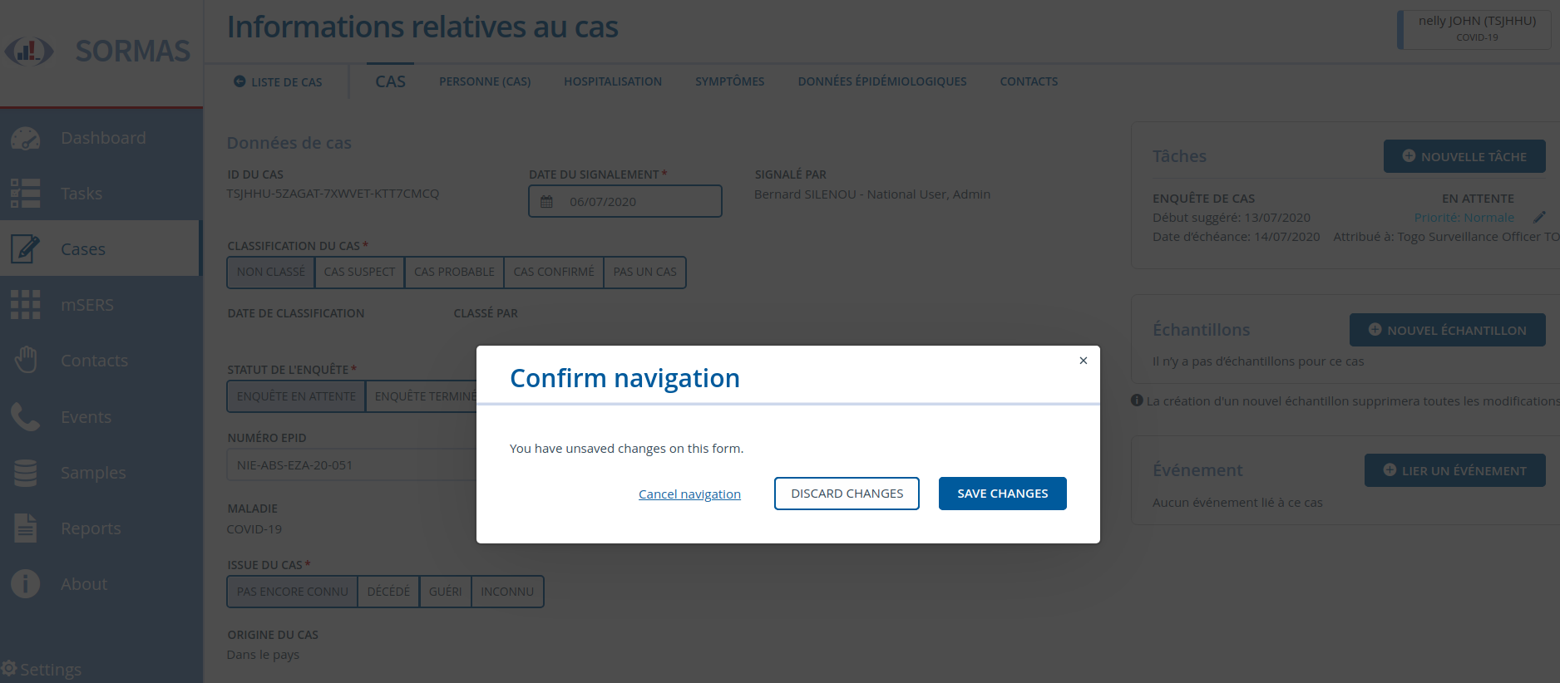The image size is (1560, 683).
Task: Open the Events phone icon
Action: (25, 416)
